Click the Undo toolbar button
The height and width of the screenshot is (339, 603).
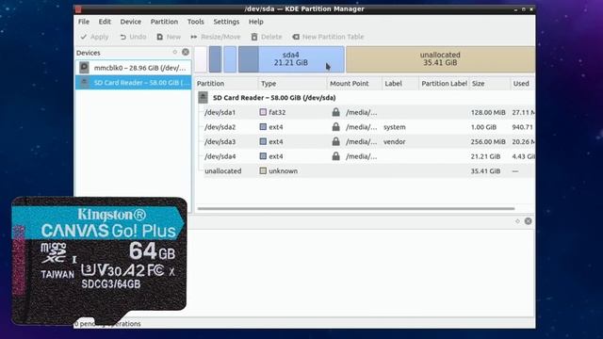click(x=133, y=37)
